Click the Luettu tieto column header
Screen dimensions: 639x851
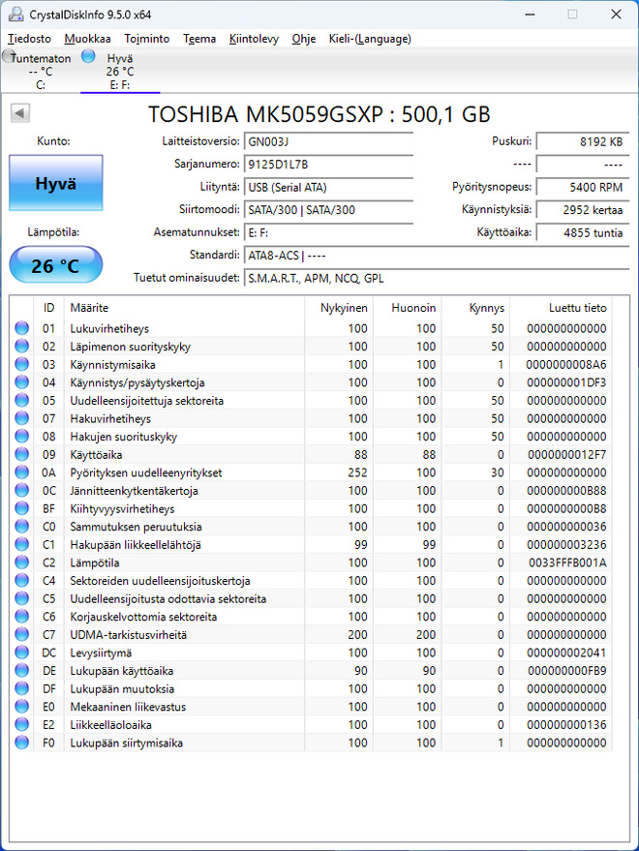click(x=561, y=308)
